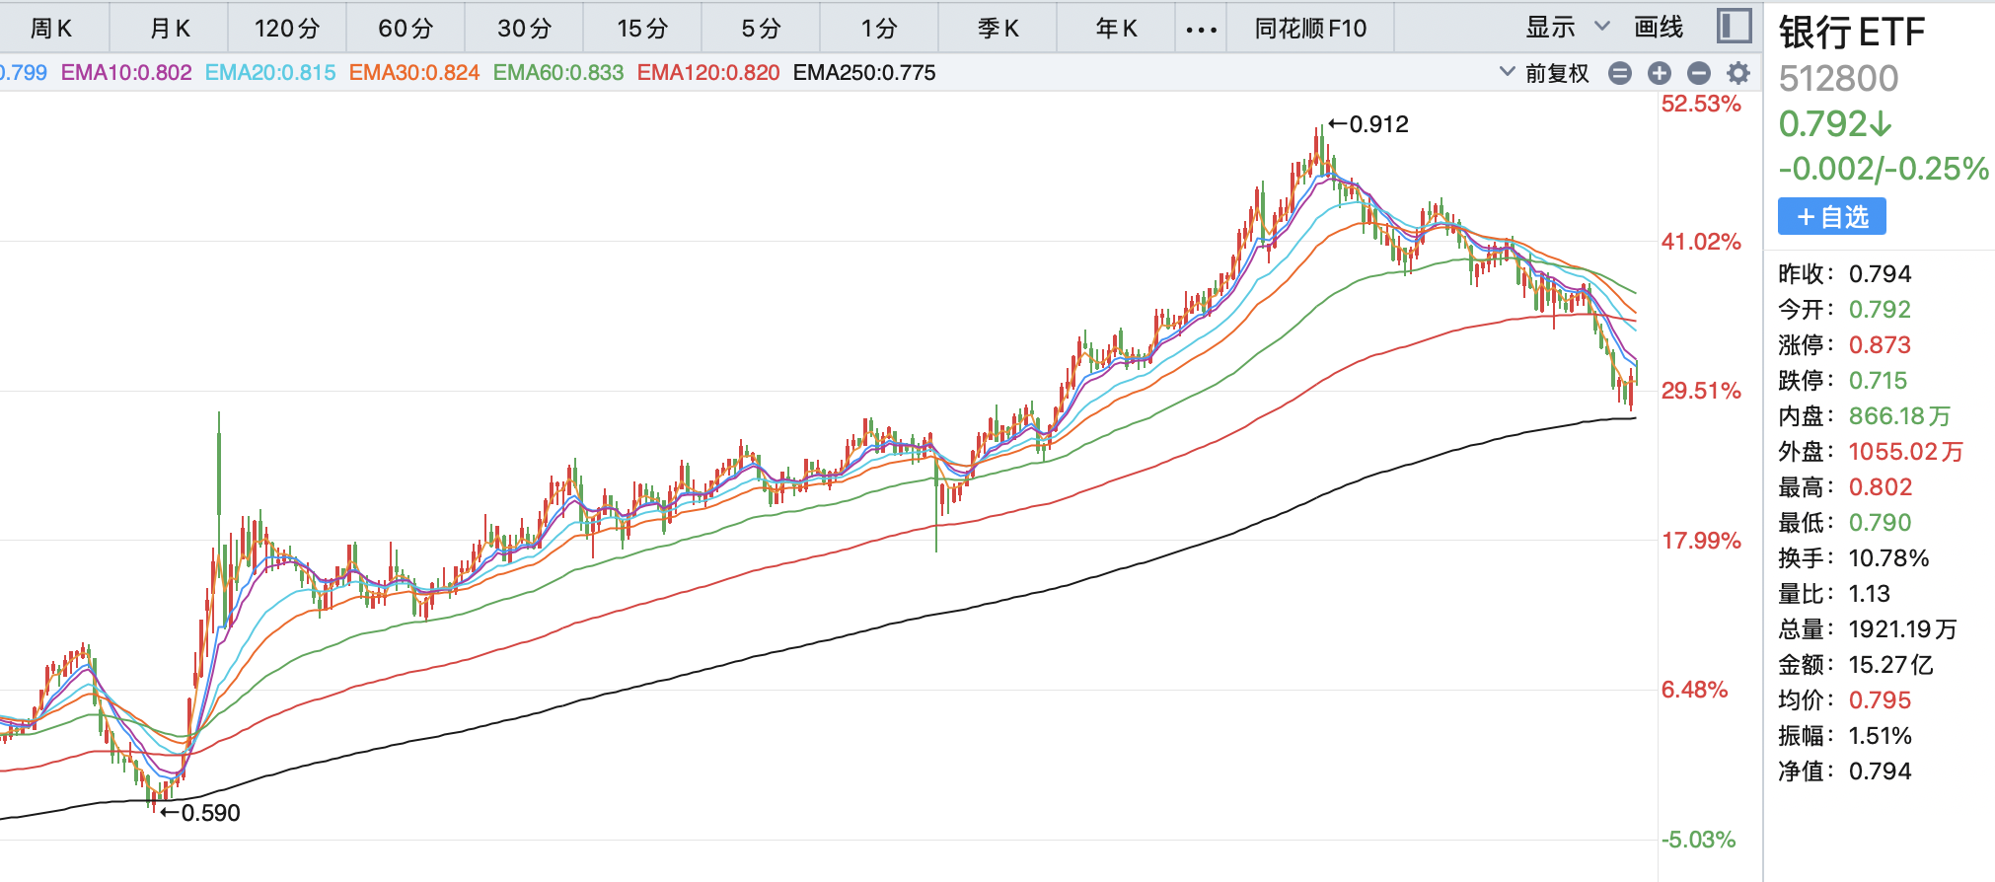The image size is (1995, 882).
Task: Select the 60分 timeframe tab
Action: pyautogui.click(x=406, y=29)
